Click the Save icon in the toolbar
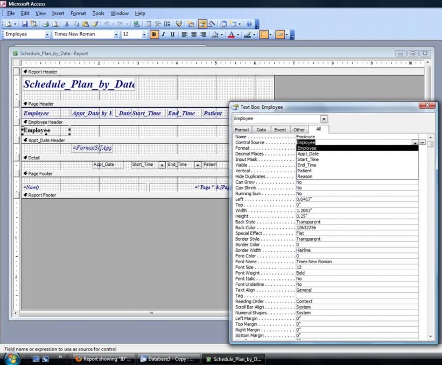Image resolution: width=442 pixels, height=365 pixels. pyautogui.click(x=25, y=24)
